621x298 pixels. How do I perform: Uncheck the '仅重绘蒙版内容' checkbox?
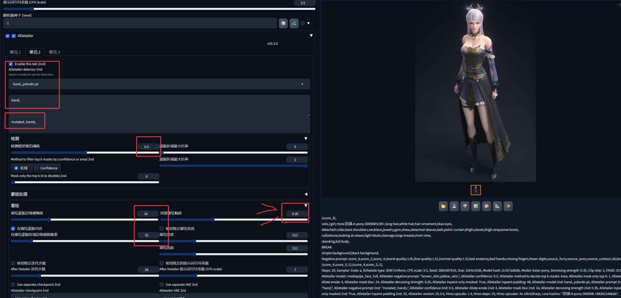click(13, 229)
